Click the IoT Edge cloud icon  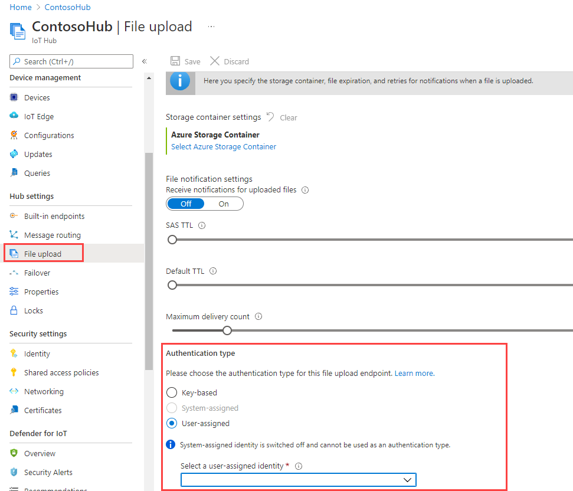coord(14,116)
